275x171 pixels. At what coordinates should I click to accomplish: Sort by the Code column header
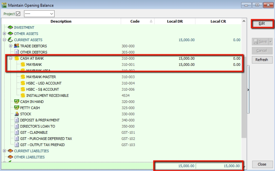(135, 21)
